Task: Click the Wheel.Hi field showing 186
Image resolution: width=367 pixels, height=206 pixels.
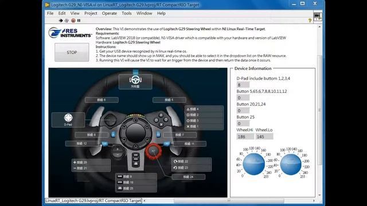Action: pyautogui.click(x=245, y=136)
